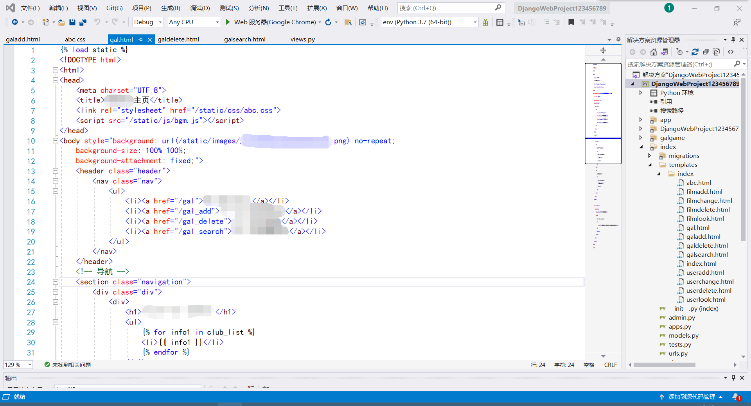This screenshot has height=406, width=751.
Task: Click the top search box (Ctrl+Q)
Action: [x=451, y=8]
